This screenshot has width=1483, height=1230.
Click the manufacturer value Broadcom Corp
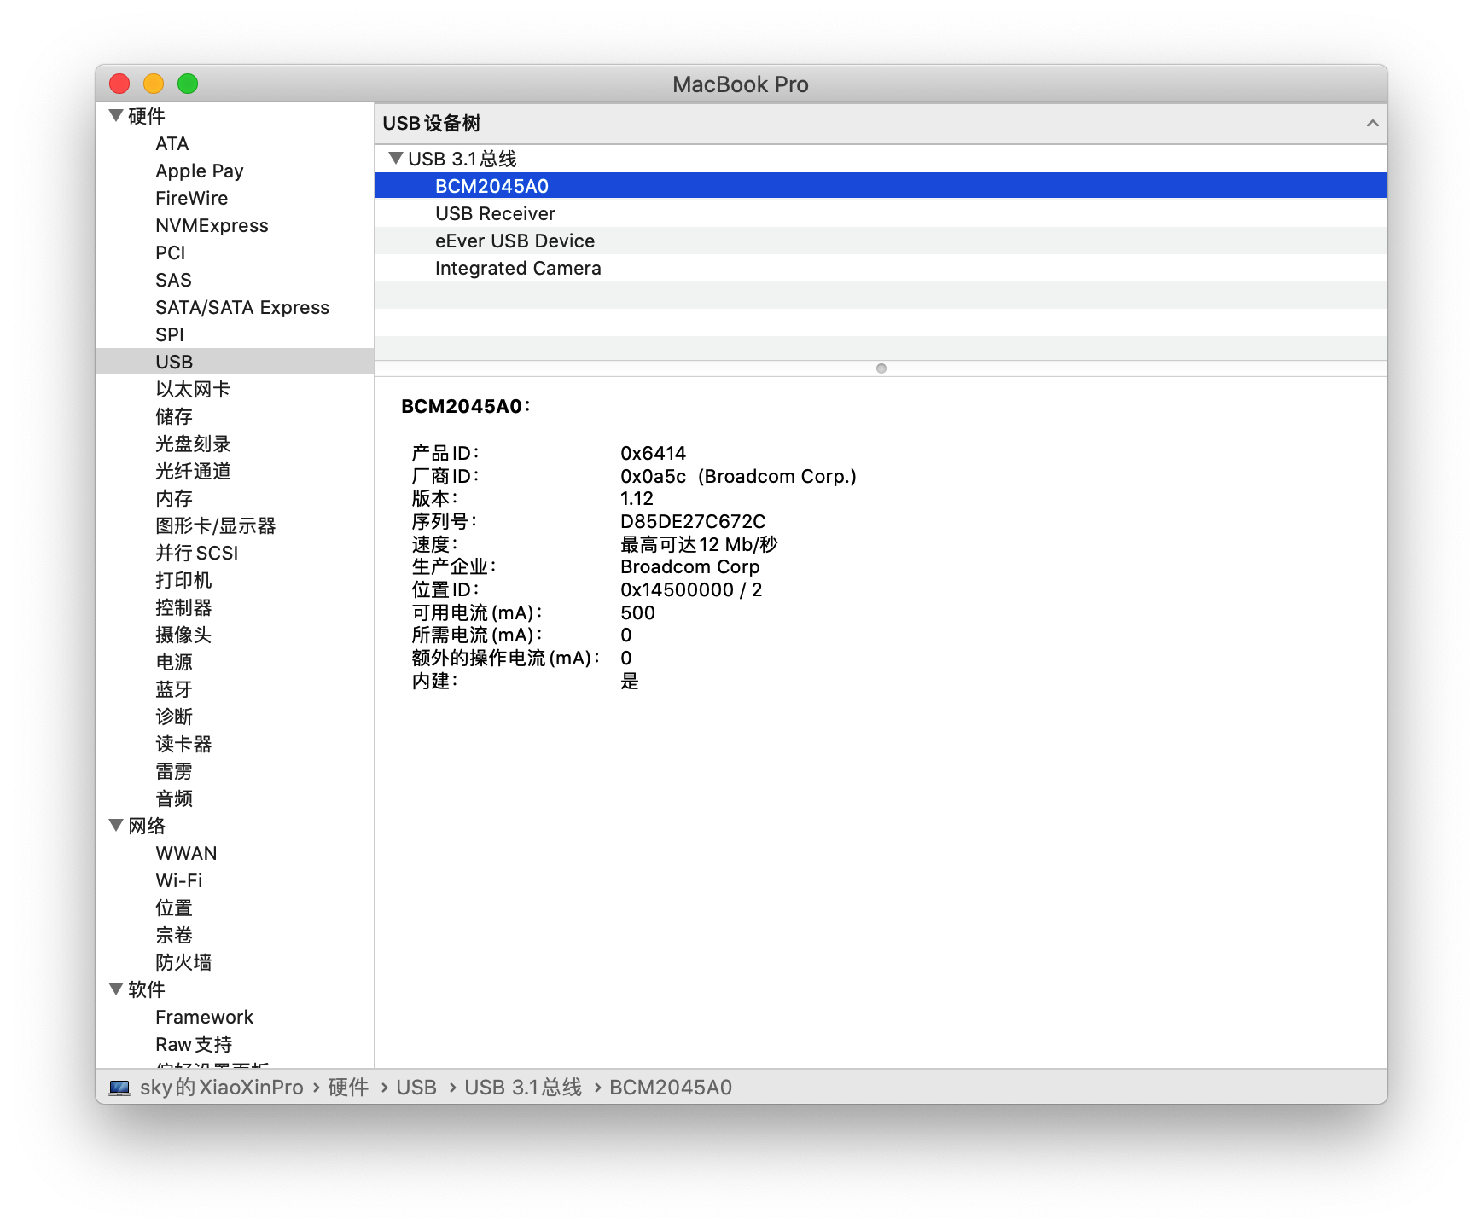689,566
